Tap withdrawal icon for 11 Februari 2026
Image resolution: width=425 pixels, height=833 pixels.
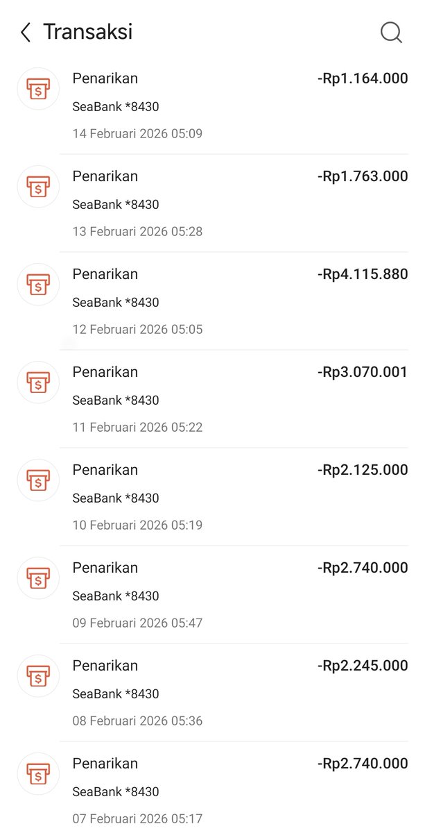point(38,382)
